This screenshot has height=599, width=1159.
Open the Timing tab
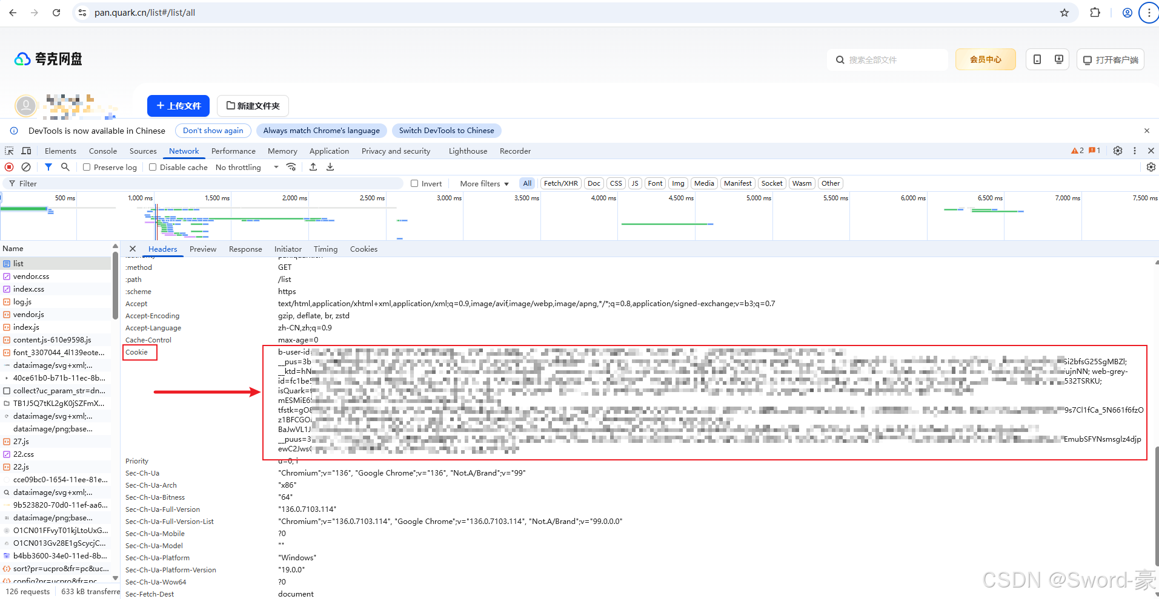325,249
